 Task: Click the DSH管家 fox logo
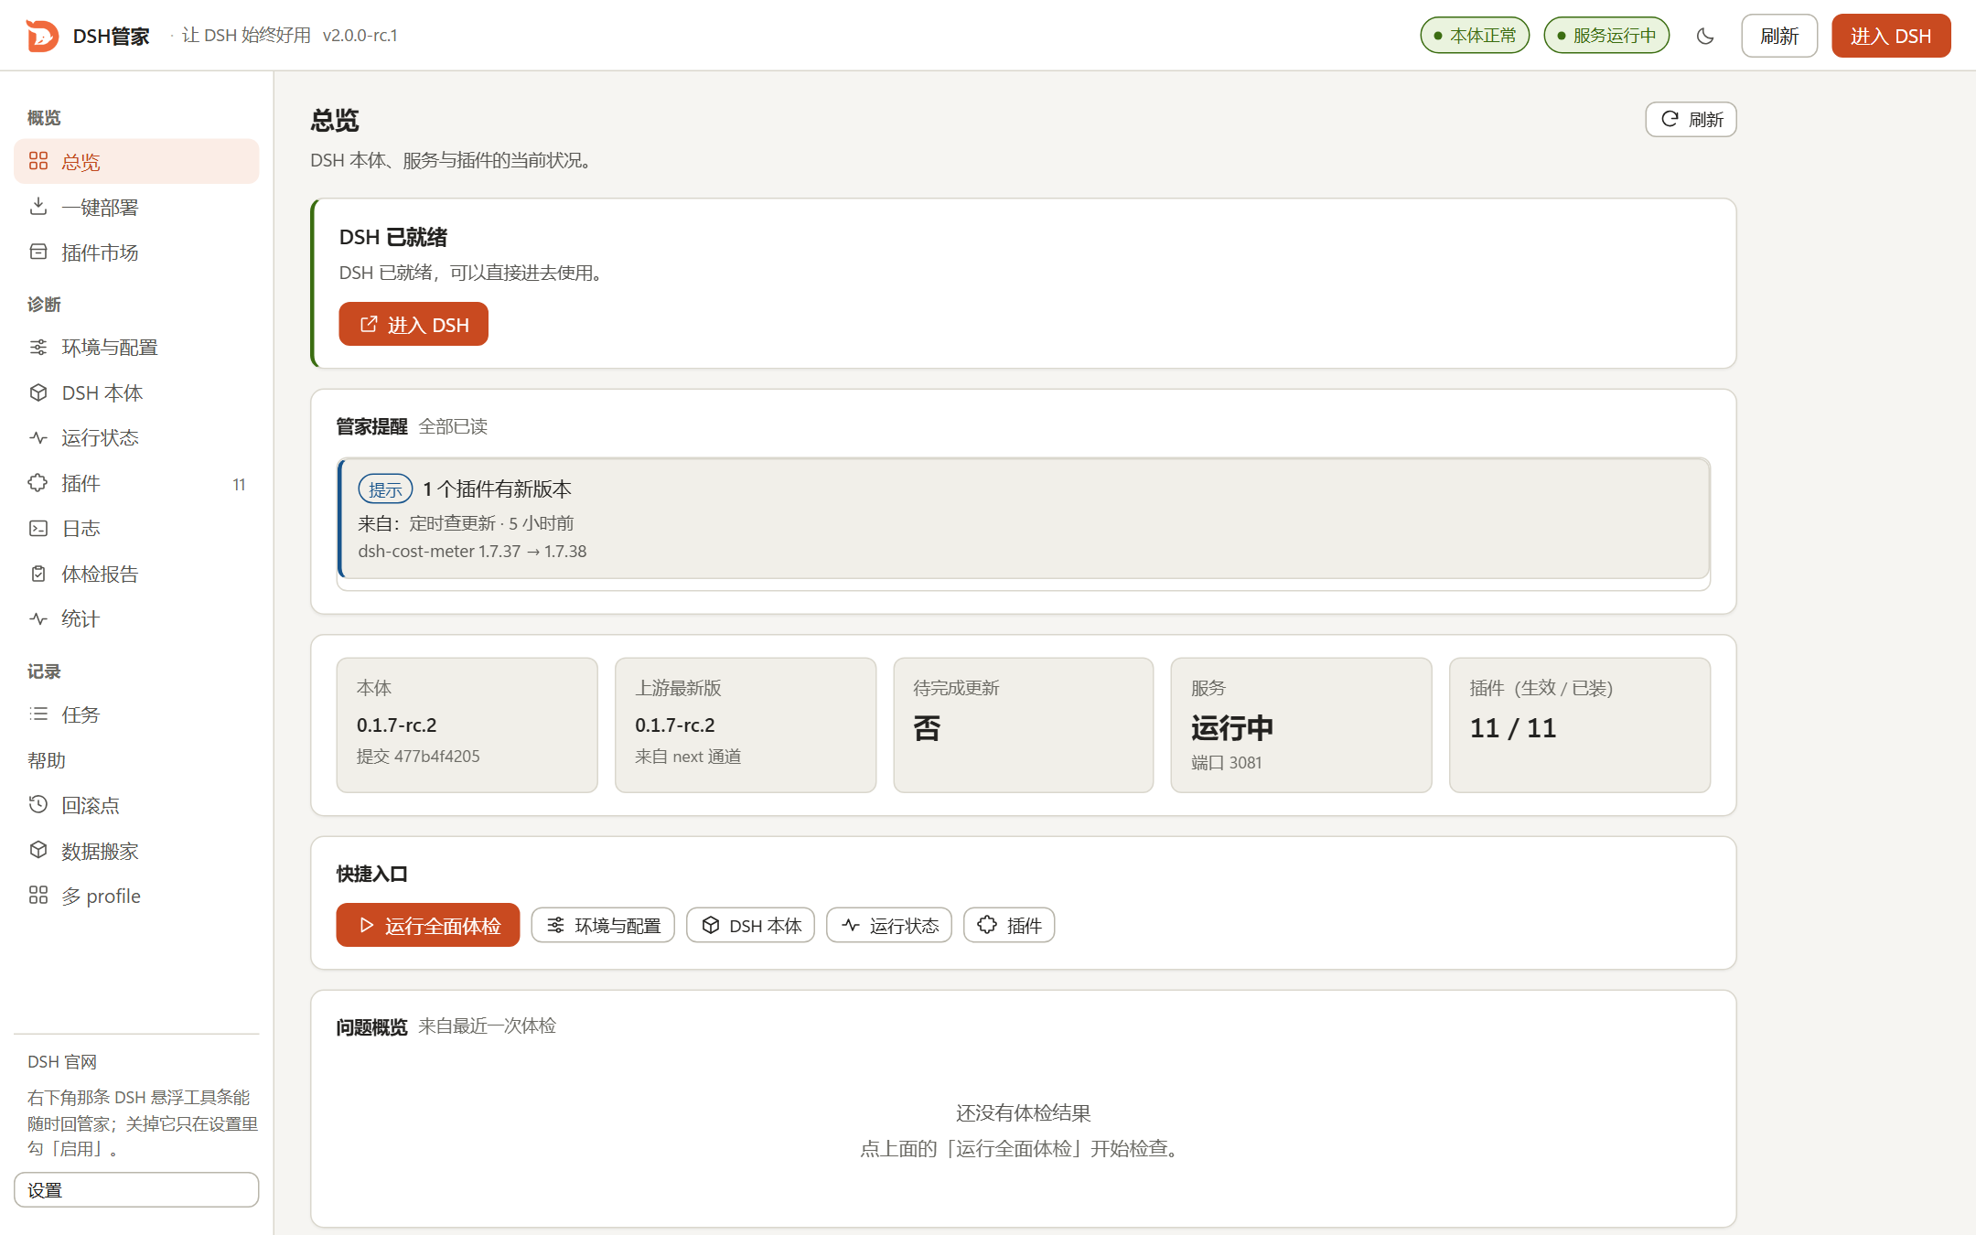[x=42, y=36]
